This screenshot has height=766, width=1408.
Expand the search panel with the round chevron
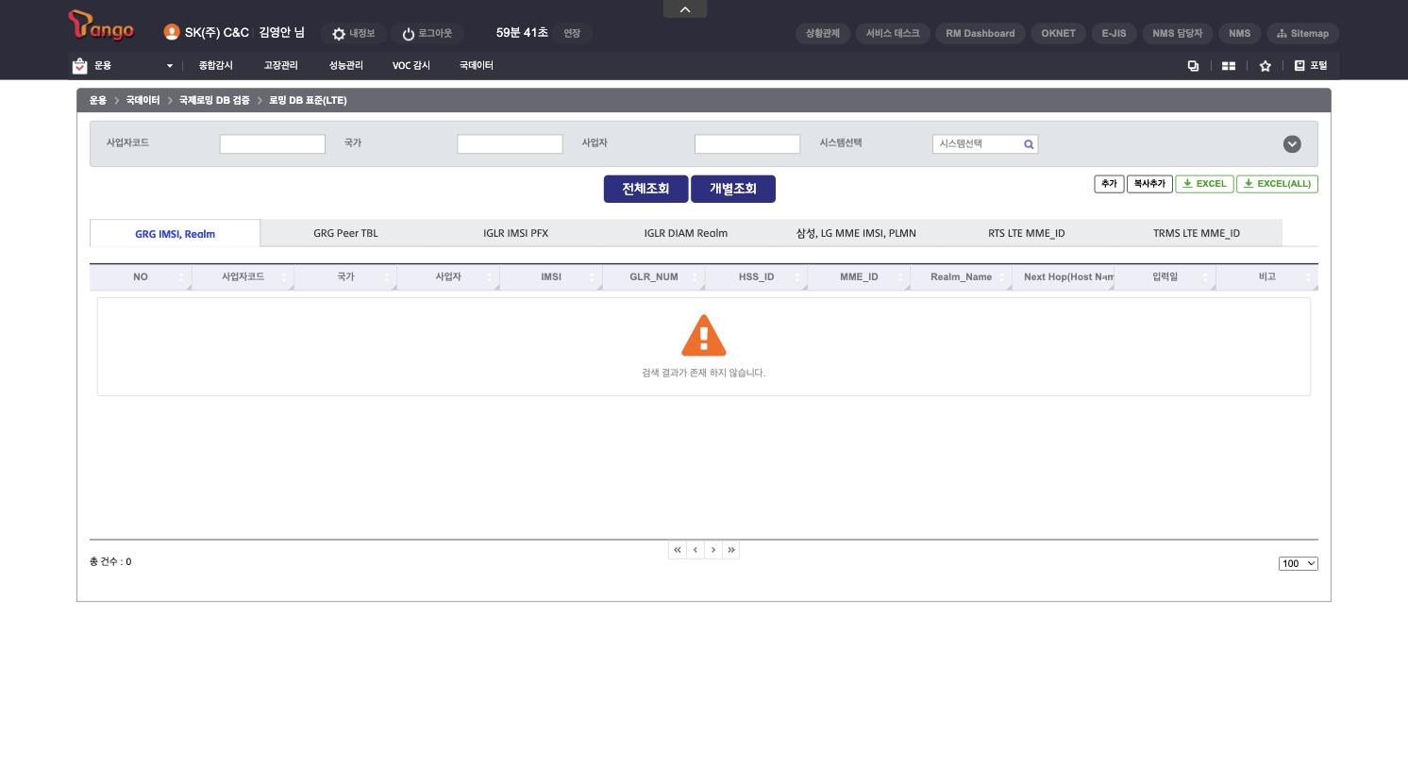(1292, 144)
